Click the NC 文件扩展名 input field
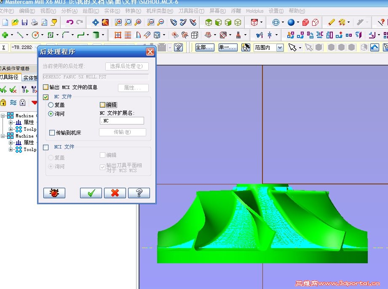The width and height of the screenshot is (388, 289). (x=122, y=121)
